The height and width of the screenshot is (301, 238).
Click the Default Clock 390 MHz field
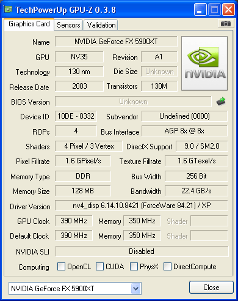point(74,236)
